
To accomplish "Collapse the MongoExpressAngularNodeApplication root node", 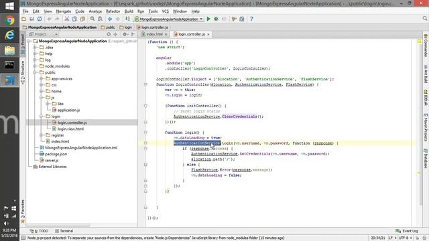I will [29, 41].
